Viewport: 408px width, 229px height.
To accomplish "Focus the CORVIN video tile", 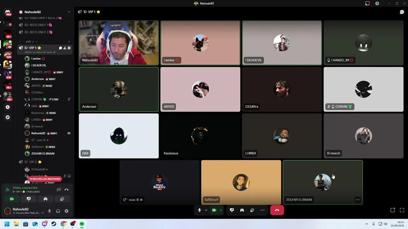I will 363,89.
